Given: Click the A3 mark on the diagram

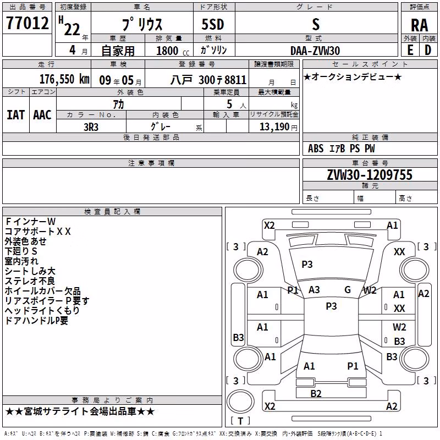Looking at the screenshot, I should tap(314, 290).
